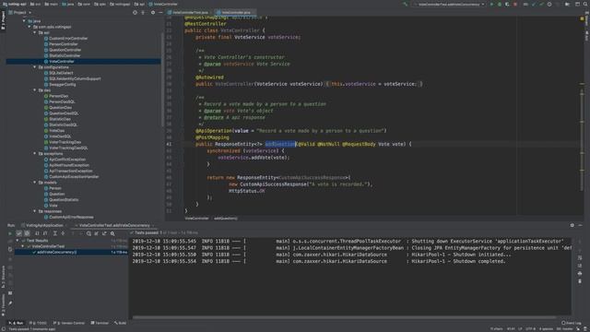Toggle show ignored tests button
590x332 pixels.
point(27,233)
